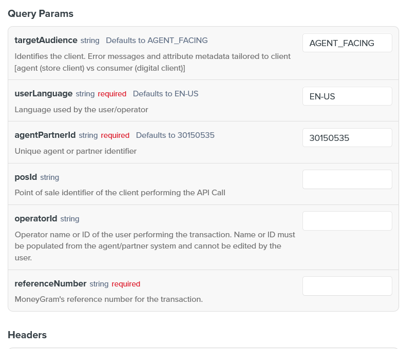Select the agentPartnerId parameter name
The width and height of the screenshot is (419, 349).
45,135
